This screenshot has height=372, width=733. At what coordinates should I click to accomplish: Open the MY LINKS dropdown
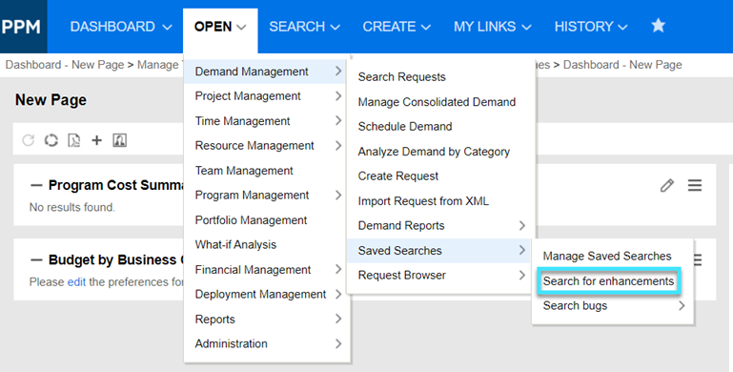[492, 27]
